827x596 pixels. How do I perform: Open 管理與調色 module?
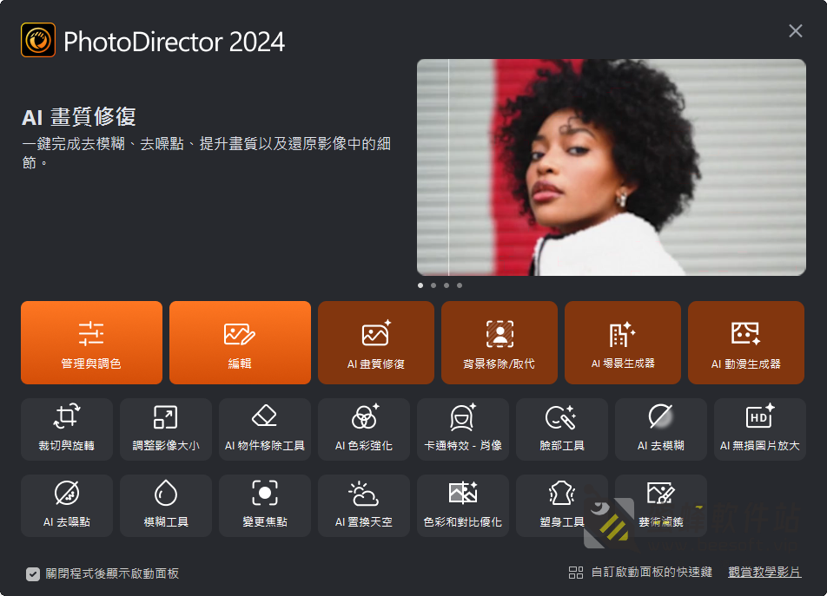[x=91, y=342]
